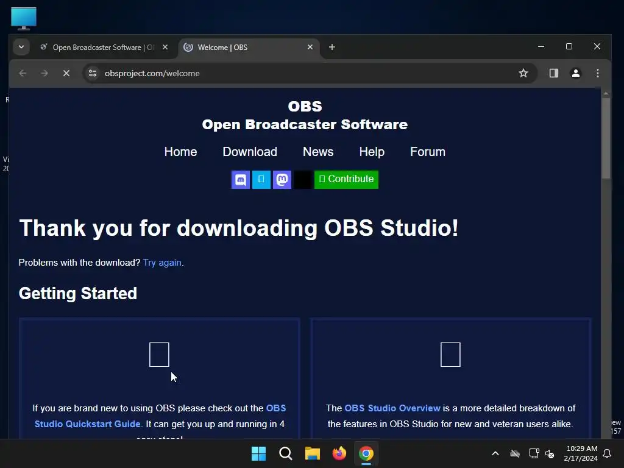Go back to previous page
Viewport: 624px width, 468px height.
click(x=23, y=73)
